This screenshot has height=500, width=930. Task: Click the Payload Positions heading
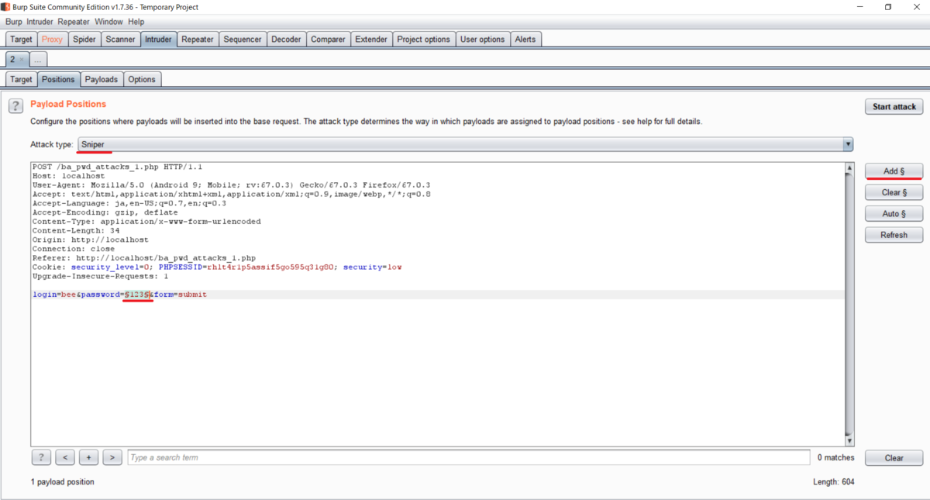[x=68, y=104]
